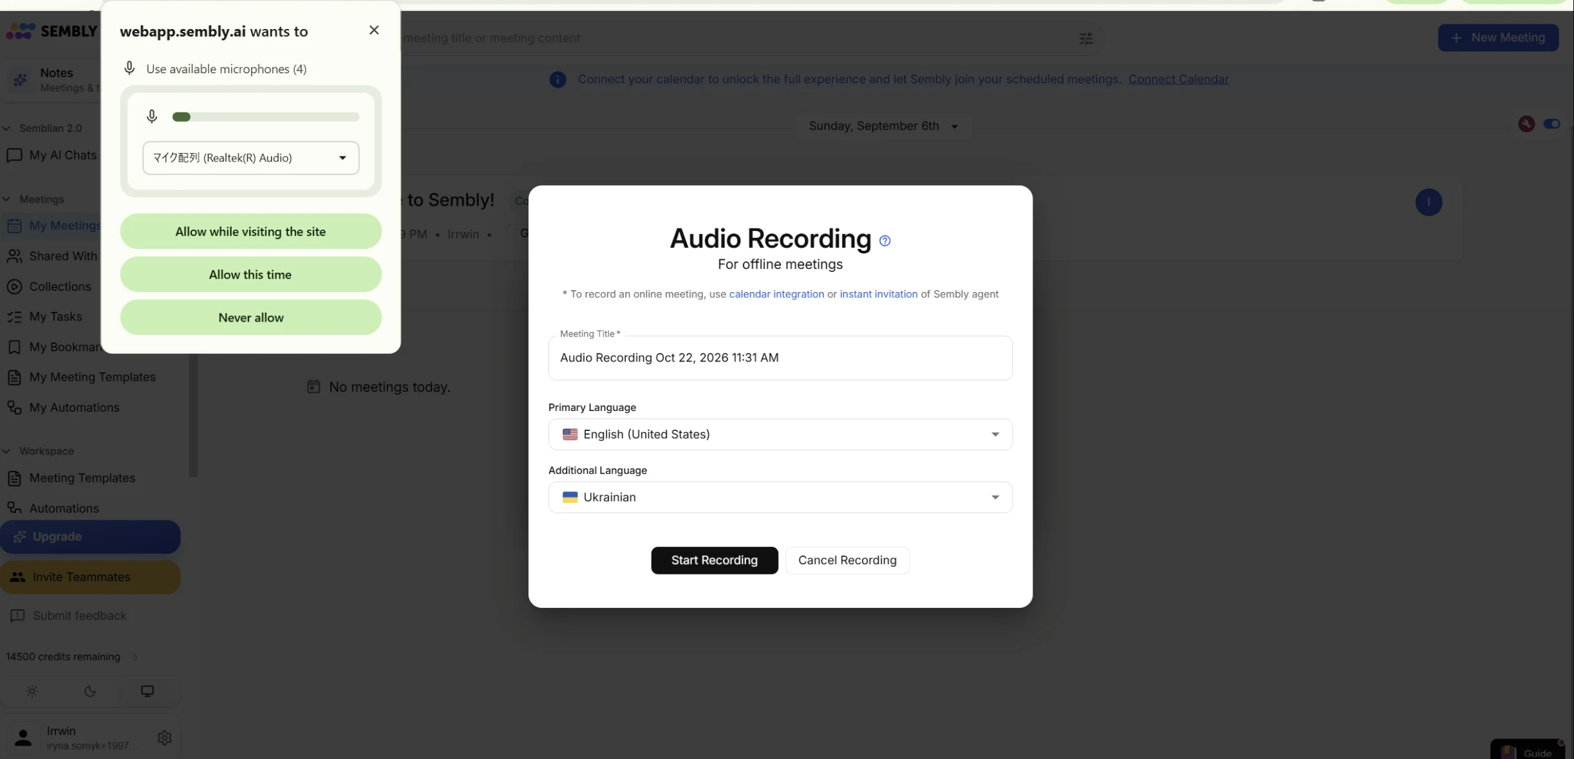
Task: Expand the 14500 credits remaining arrow
Action: click(135, 657)
